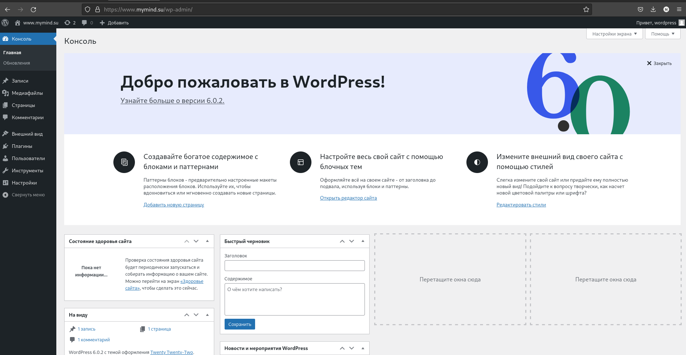Bookmark page with star icon
The width and height of the screenshot is (686, 355).
coord(586,9)
